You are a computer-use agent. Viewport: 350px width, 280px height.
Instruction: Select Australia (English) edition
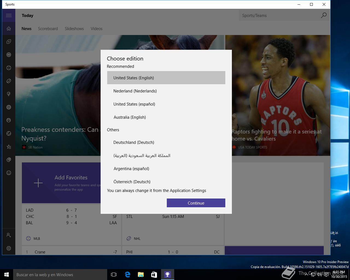166,117
